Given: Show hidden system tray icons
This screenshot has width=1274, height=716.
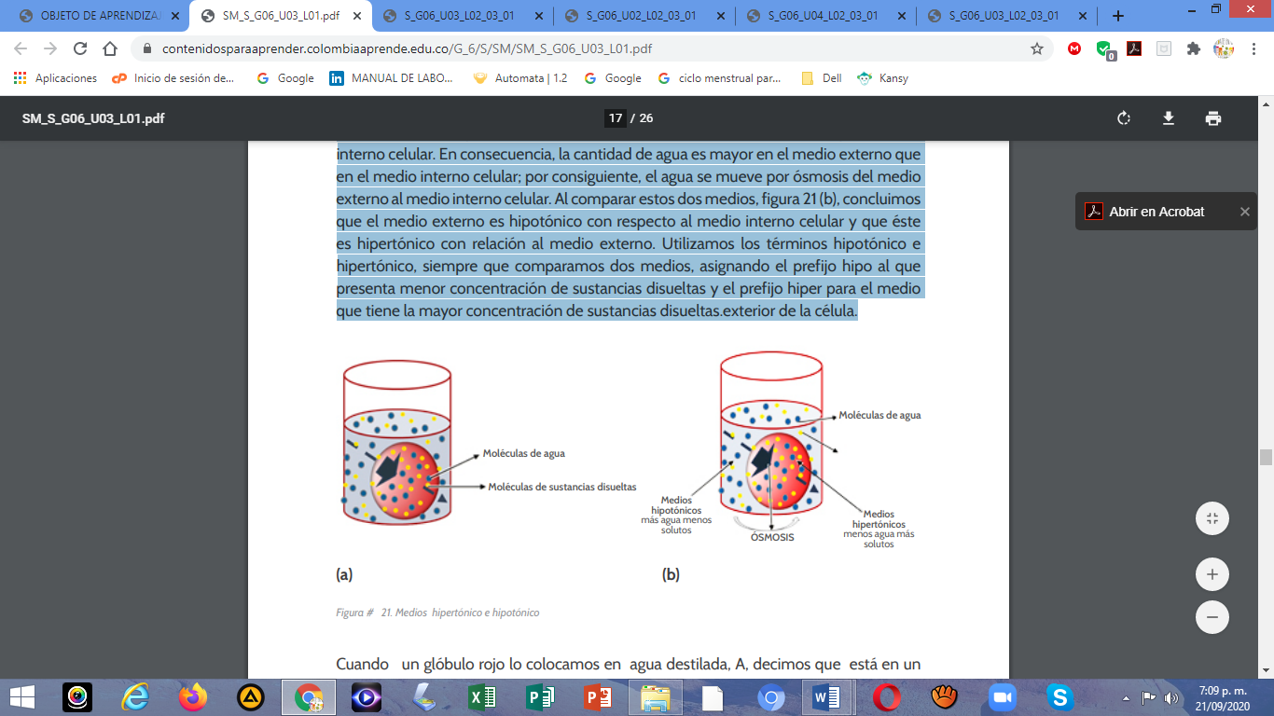Looking at the screenshot, I should (x=1128, y=697).
